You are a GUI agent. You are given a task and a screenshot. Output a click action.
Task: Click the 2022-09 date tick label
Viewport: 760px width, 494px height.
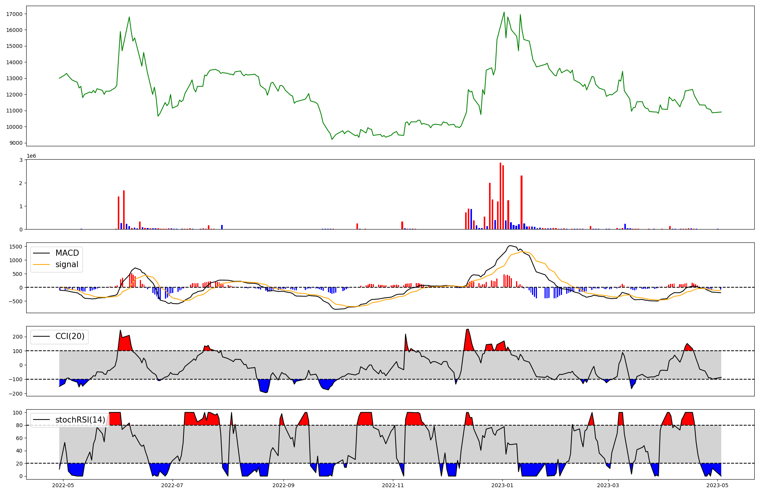pyautogui.click(x=283, y=485)
